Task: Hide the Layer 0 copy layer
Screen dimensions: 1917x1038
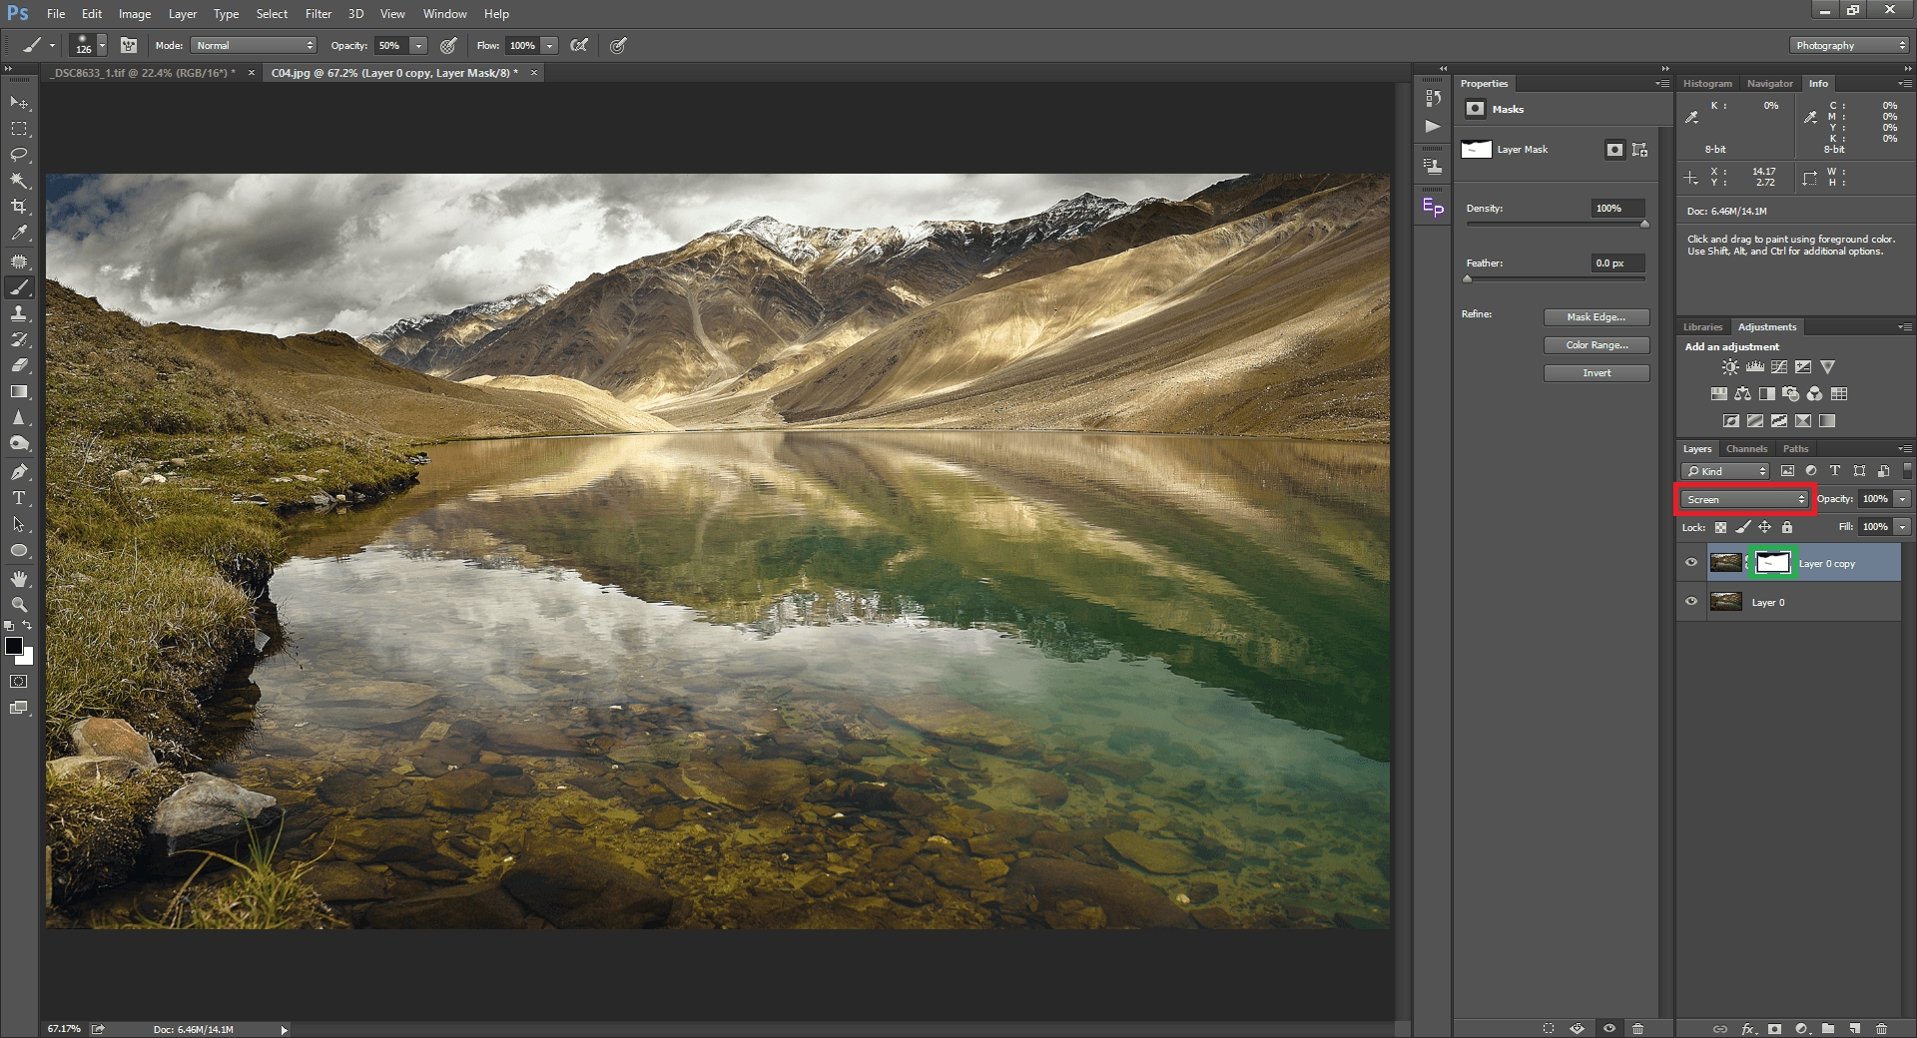Action: click(x=1691, y=563)
